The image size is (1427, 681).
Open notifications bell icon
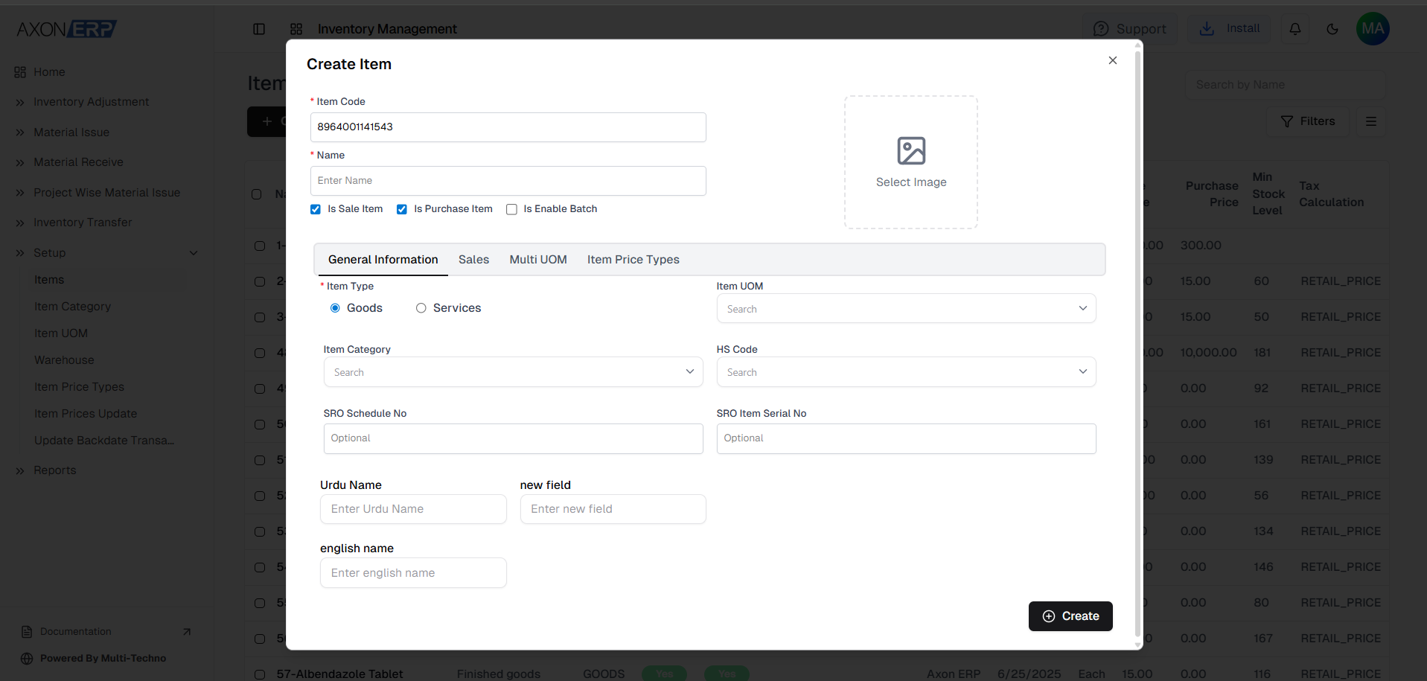pos(1295,29)
